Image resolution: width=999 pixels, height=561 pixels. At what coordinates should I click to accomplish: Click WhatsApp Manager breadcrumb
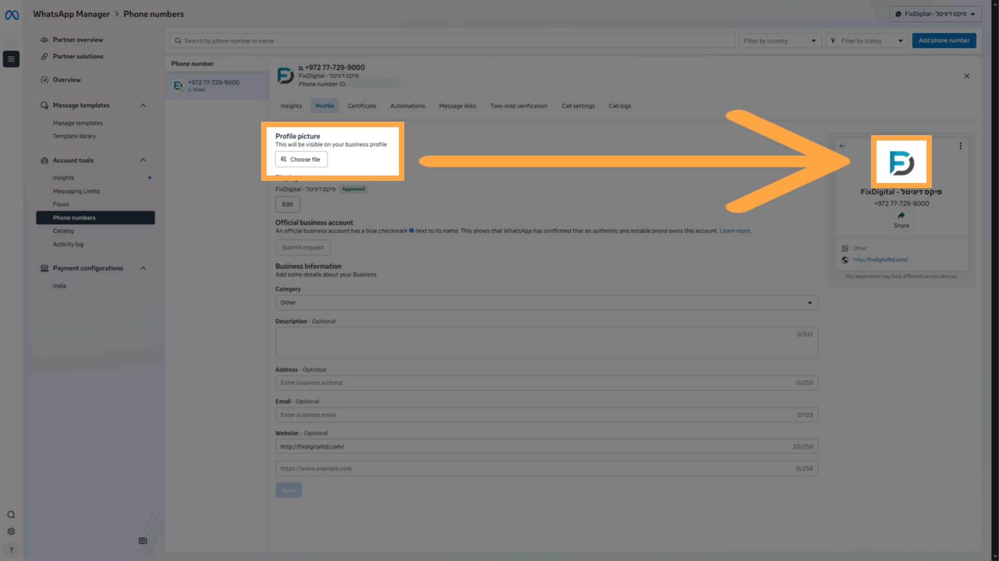[71, 14]
